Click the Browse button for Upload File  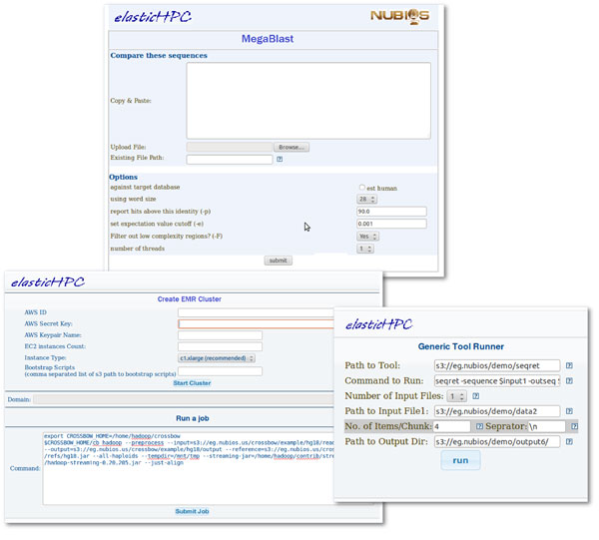pyautogui.click(x=292, y=147)
